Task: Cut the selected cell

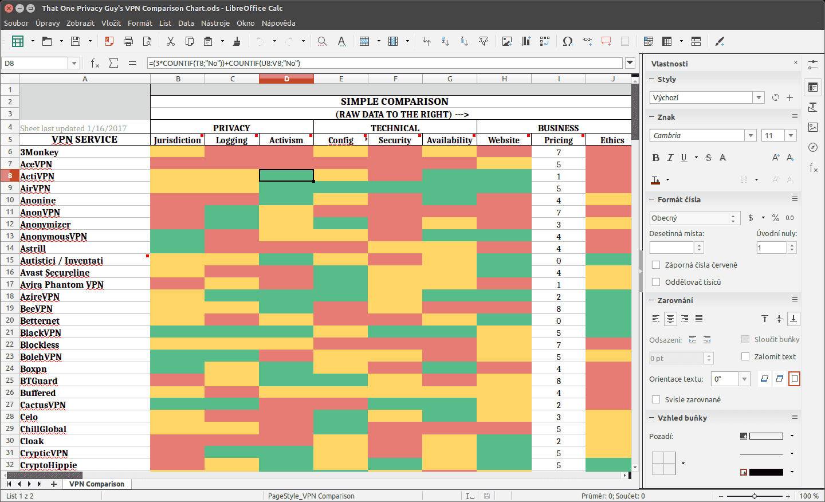Action: [170, 41]
